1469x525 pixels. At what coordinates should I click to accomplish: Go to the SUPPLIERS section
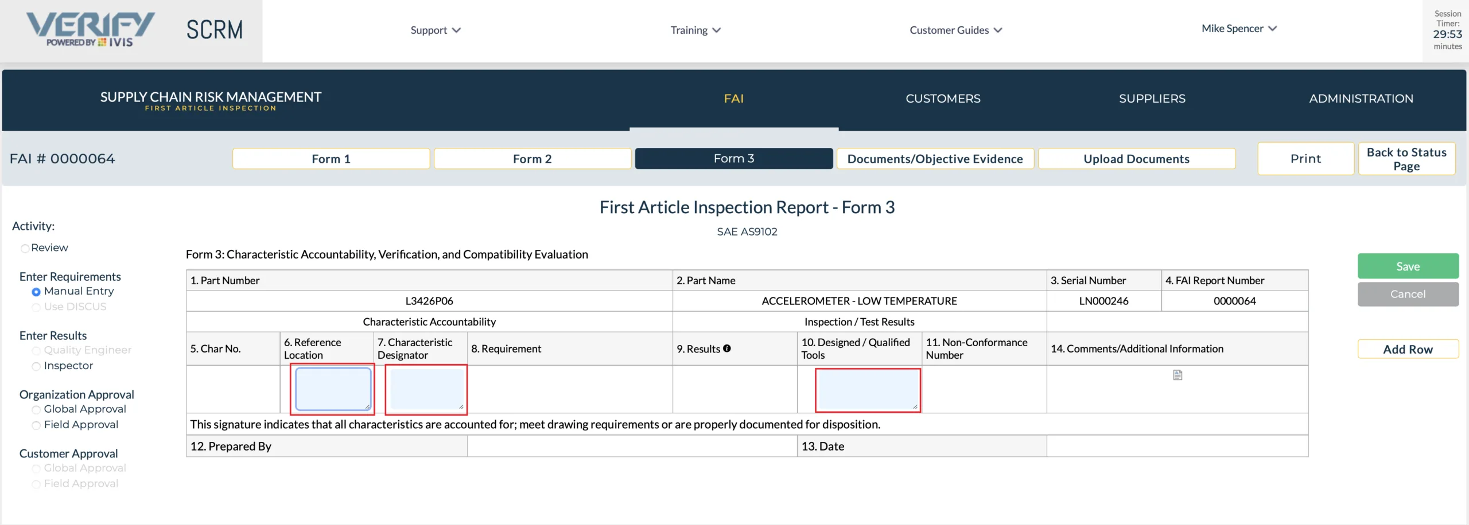click(x=1152, y=99)
